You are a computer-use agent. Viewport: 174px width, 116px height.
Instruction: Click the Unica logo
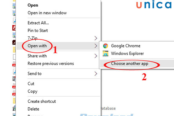pos(152,5)
